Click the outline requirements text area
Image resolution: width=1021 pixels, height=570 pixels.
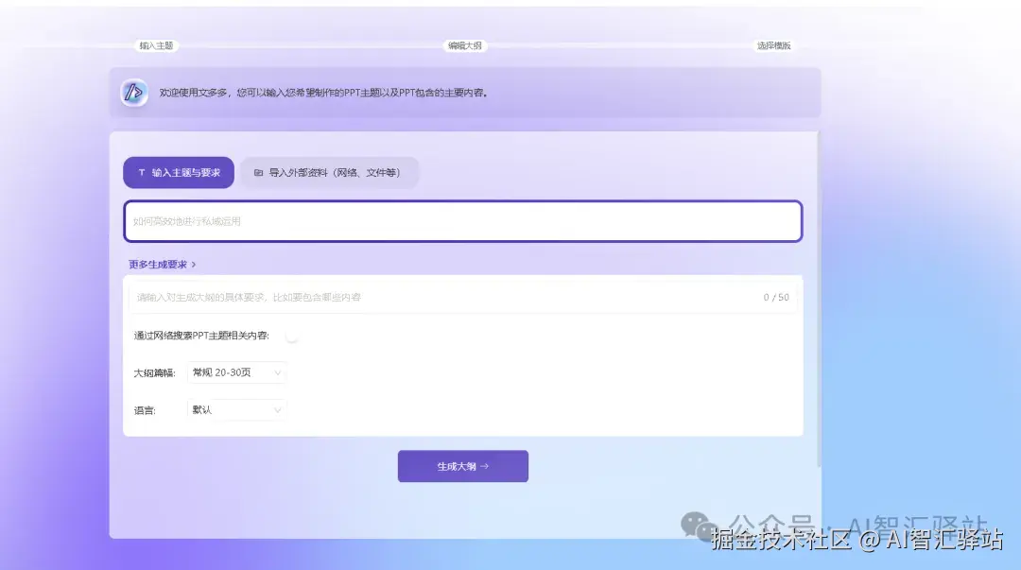point(378,297)
